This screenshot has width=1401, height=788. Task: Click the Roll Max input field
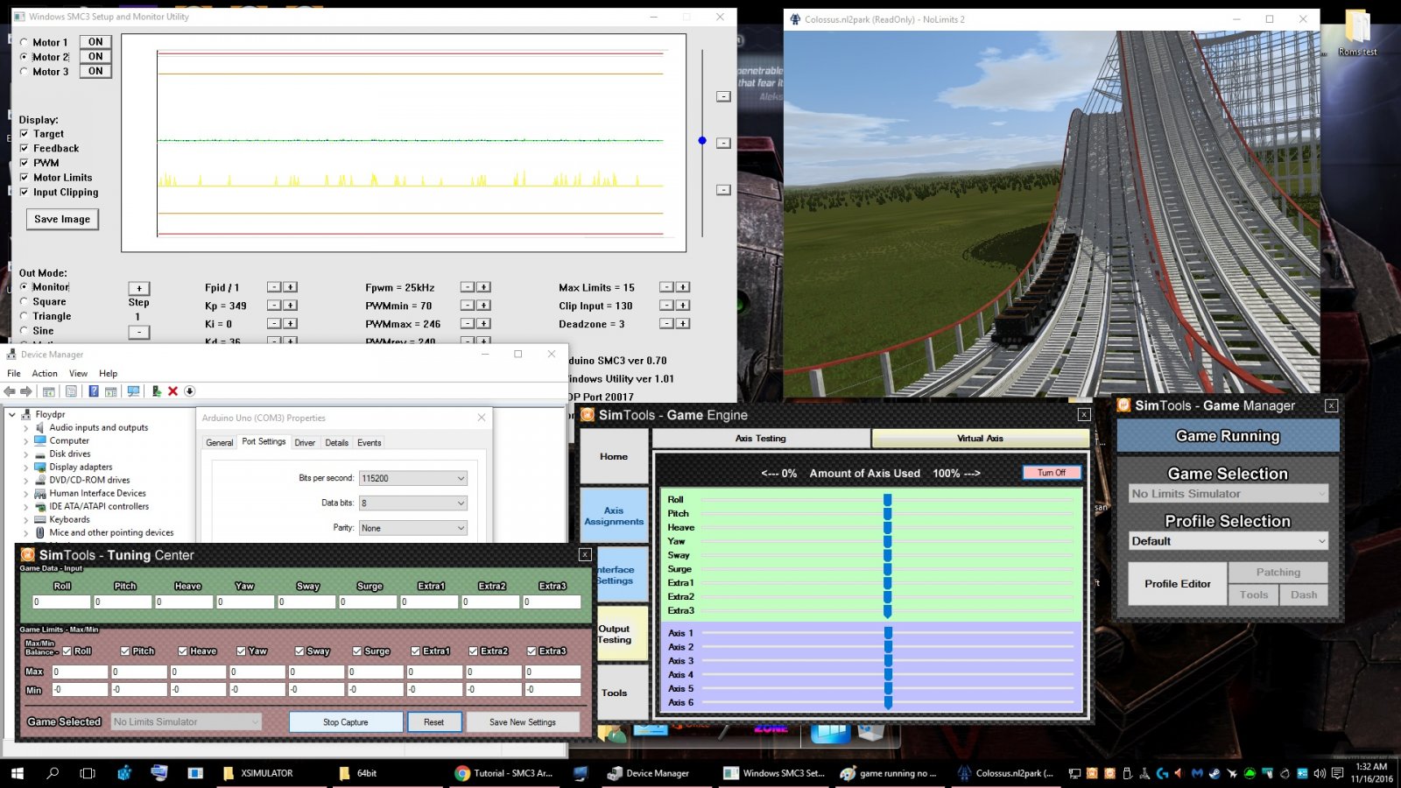(80, 672)
